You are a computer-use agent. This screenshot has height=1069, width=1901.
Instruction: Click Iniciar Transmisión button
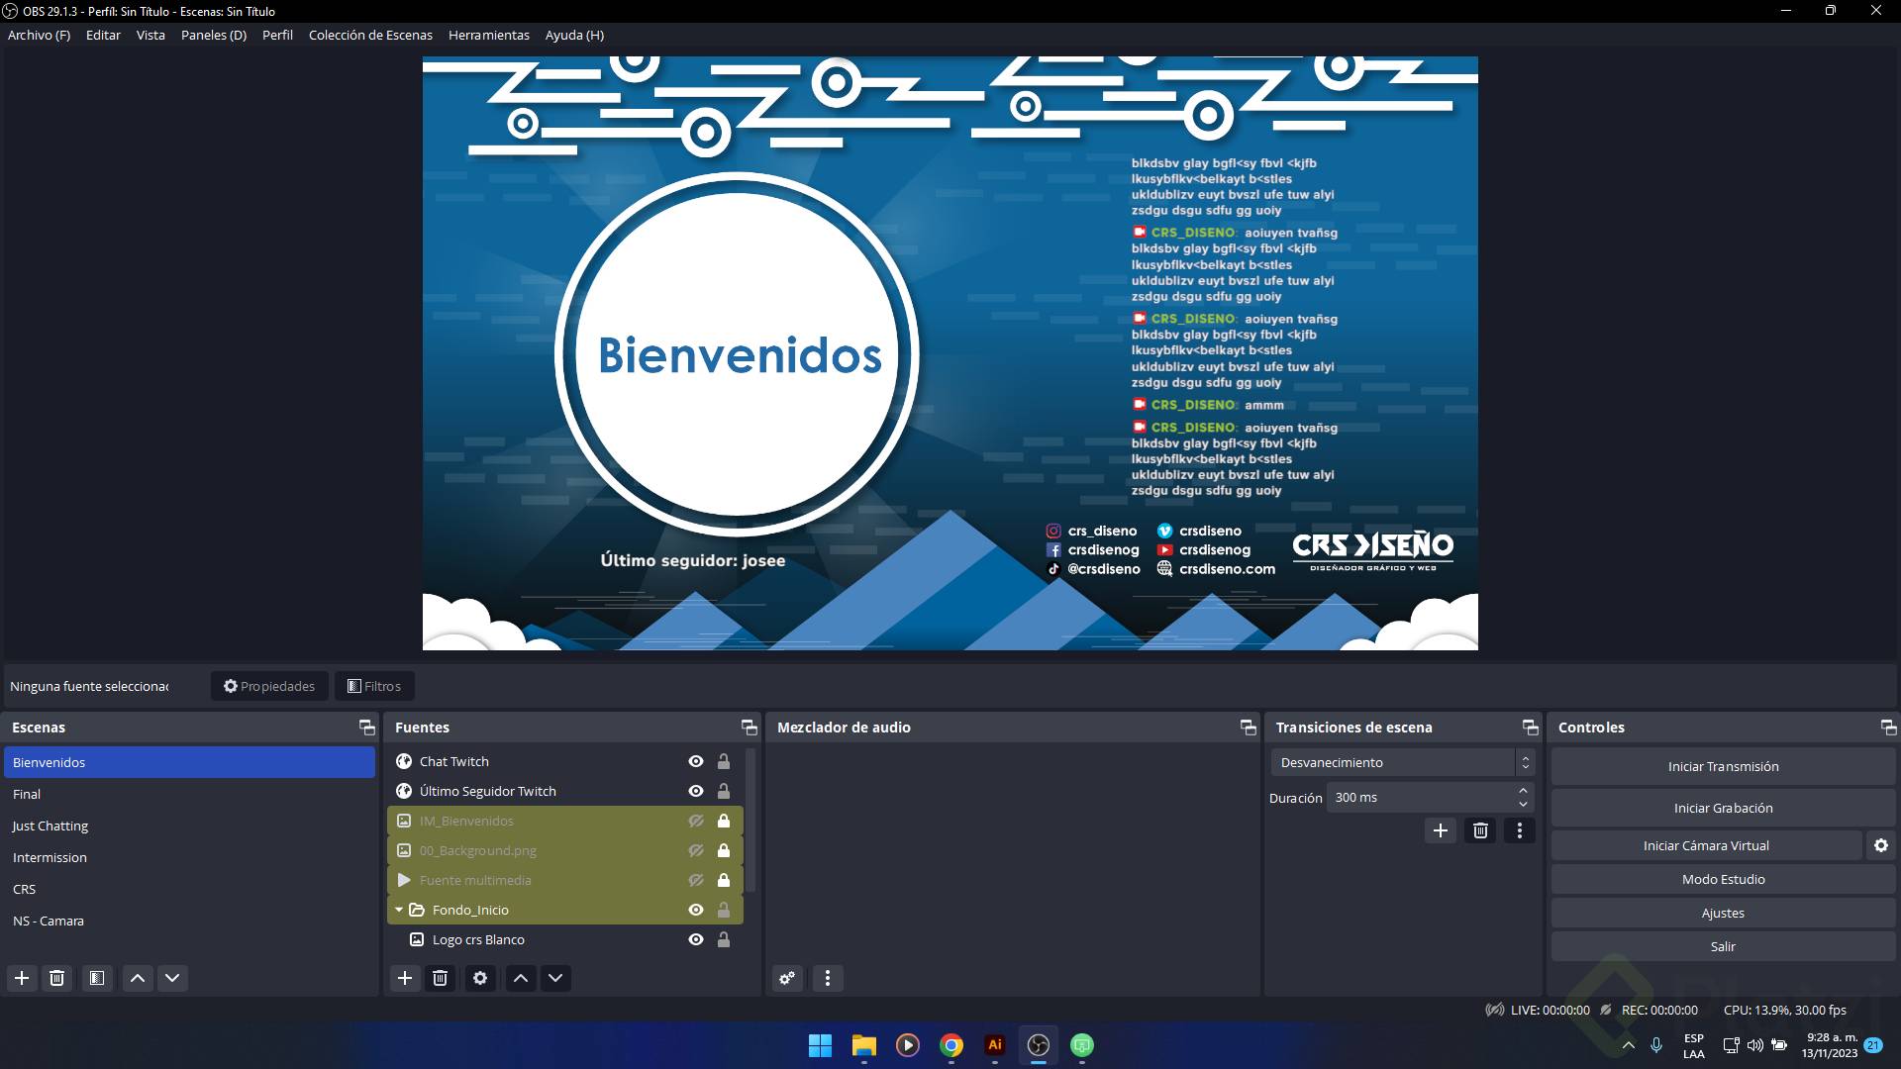(x=1723, y=766)
